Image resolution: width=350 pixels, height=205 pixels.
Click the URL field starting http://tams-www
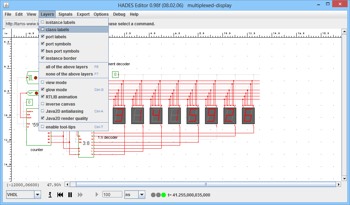pyautogui.click(x=22, y=24)
